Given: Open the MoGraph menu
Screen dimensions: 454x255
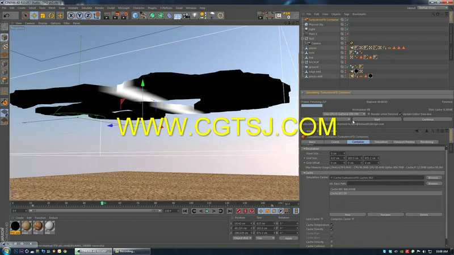Looking at the screenshot, I should point(124,8).
